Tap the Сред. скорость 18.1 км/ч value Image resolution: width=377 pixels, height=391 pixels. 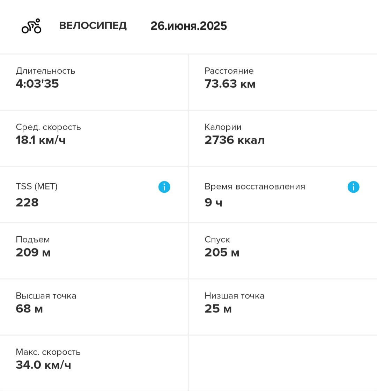click(x=40, y=140)
